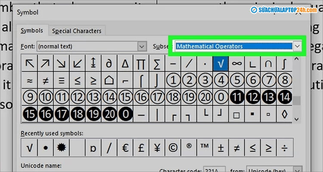Select greater-than-or-equal ≥ in the symbol grid

pyautogui.click(x=93, y=80)
